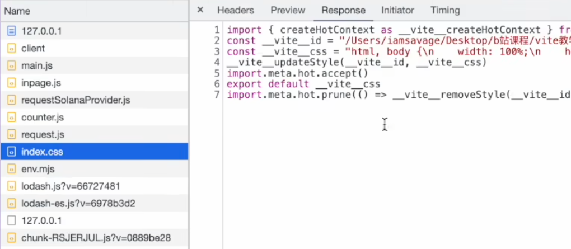Click the blank icon beside second 127.0.0.1
This screenshot has height=249, width=571.
pyautogui.click(x=12, y=220)
